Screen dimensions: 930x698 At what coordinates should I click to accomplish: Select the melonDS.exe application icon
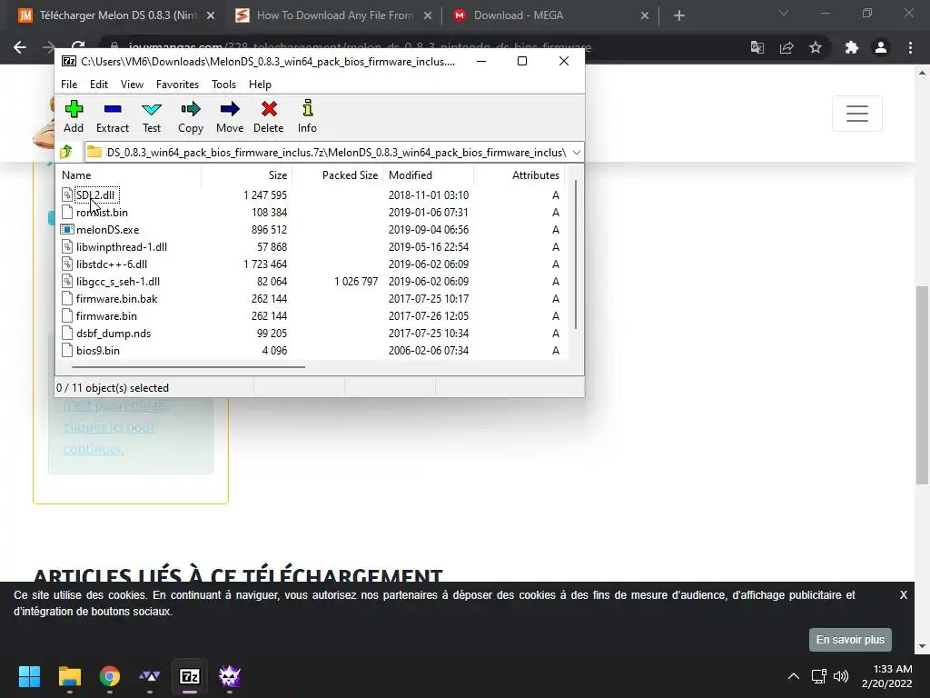[67, 229]
